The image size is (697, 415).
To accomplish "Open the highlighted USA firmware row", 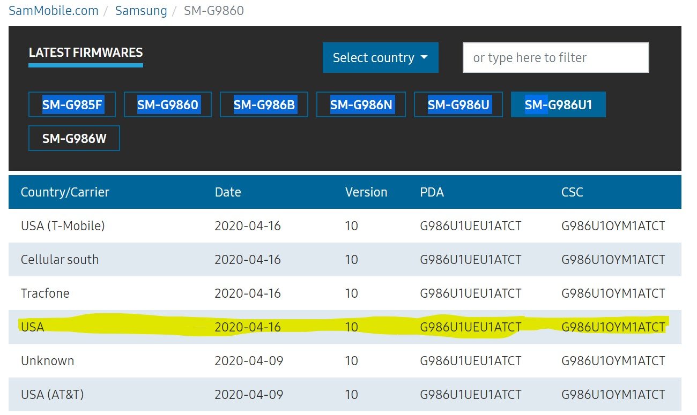I will (x=345, y=327).
